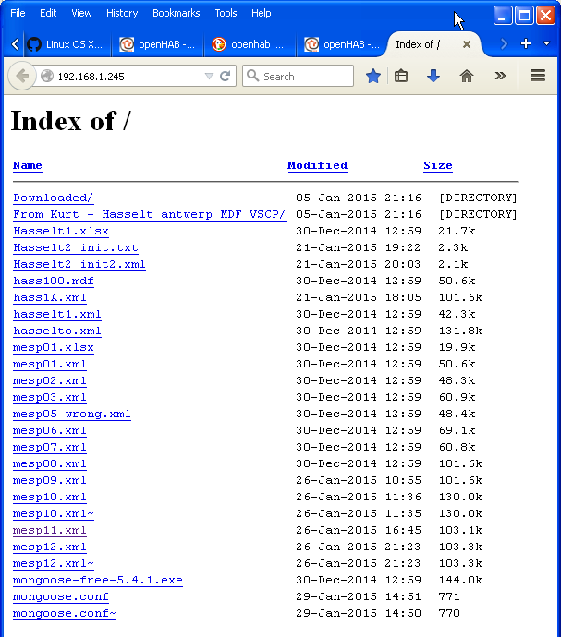Click in the Search box

[x=300, y=77]
